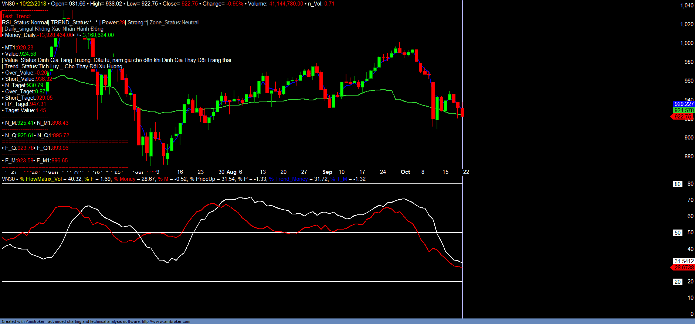Click the blue 929.227 price label
The height and width of the screenshot is (324, 695).
[x=684, y=104]
